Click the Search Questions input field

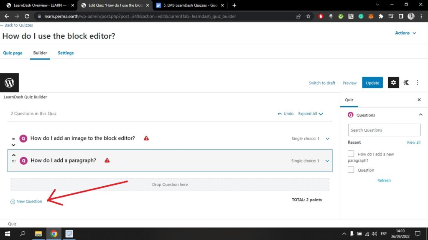[x=384, y=130]
